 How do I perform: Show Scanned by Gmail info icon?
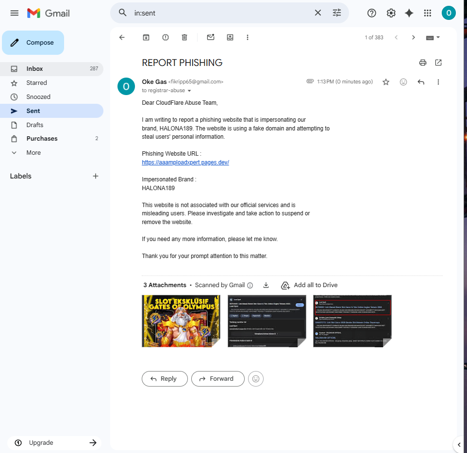coord(250,286)
